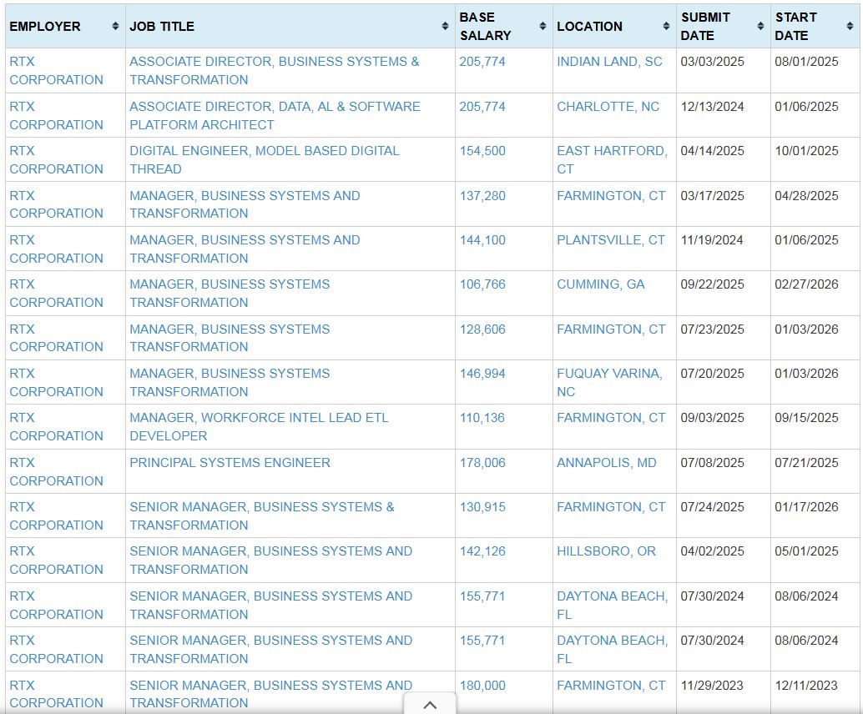Click salary 137,280 link
Image resolution: width=863 pixels, height=714 pixels.
(x=482, y=196)
